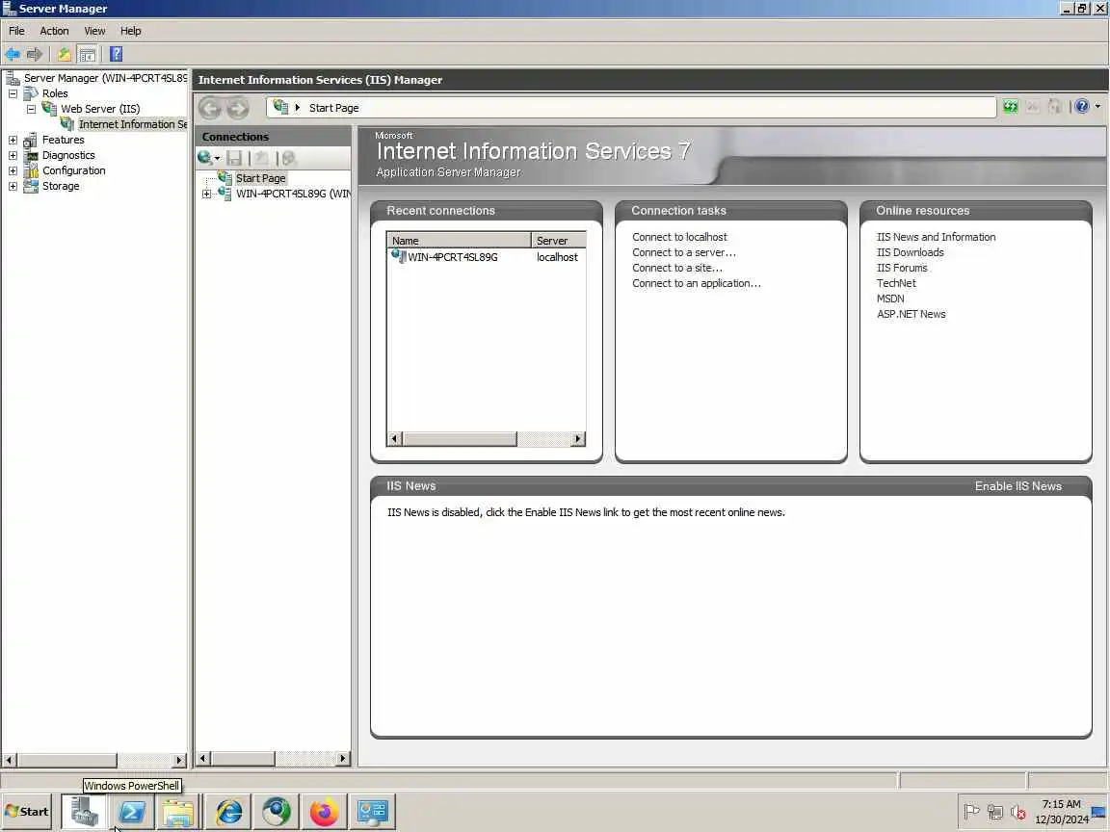Click right arrow of Recent connections scrollbar
The height and width of the screenshot is (832, 1110).
click(578, 439)
